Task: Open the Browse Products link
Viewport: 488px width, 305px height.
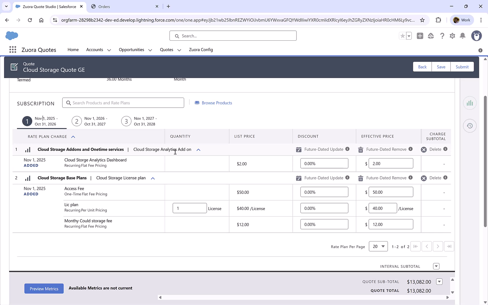Action: point(217,103)
